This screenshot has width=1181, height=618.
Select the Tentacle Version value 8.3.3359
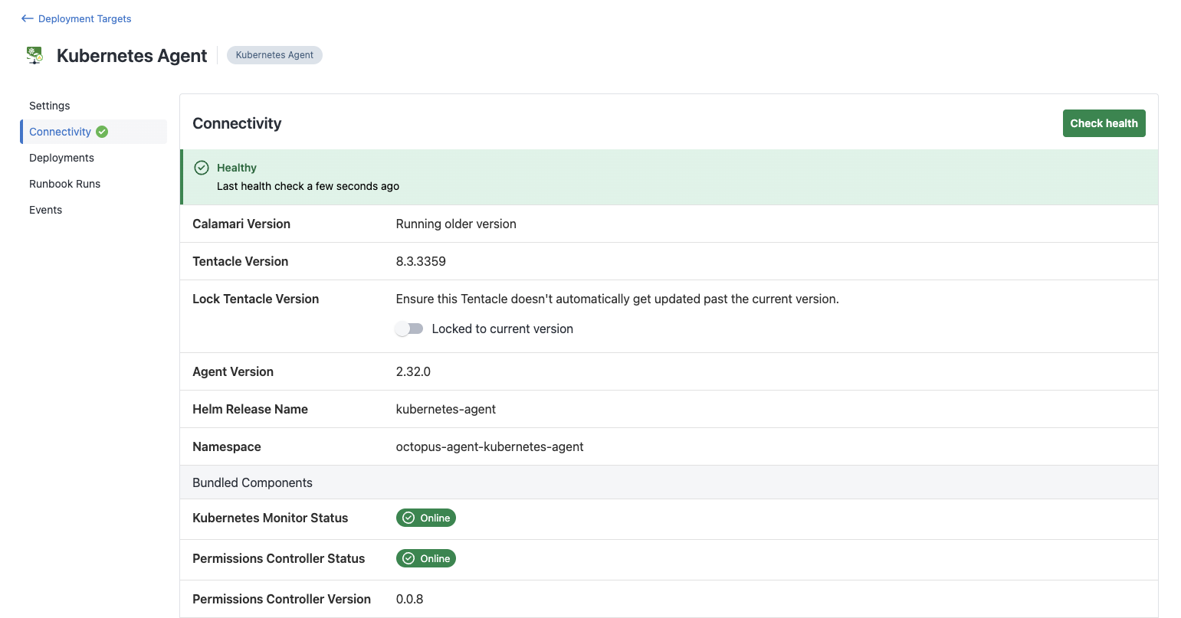pos(421,260)
